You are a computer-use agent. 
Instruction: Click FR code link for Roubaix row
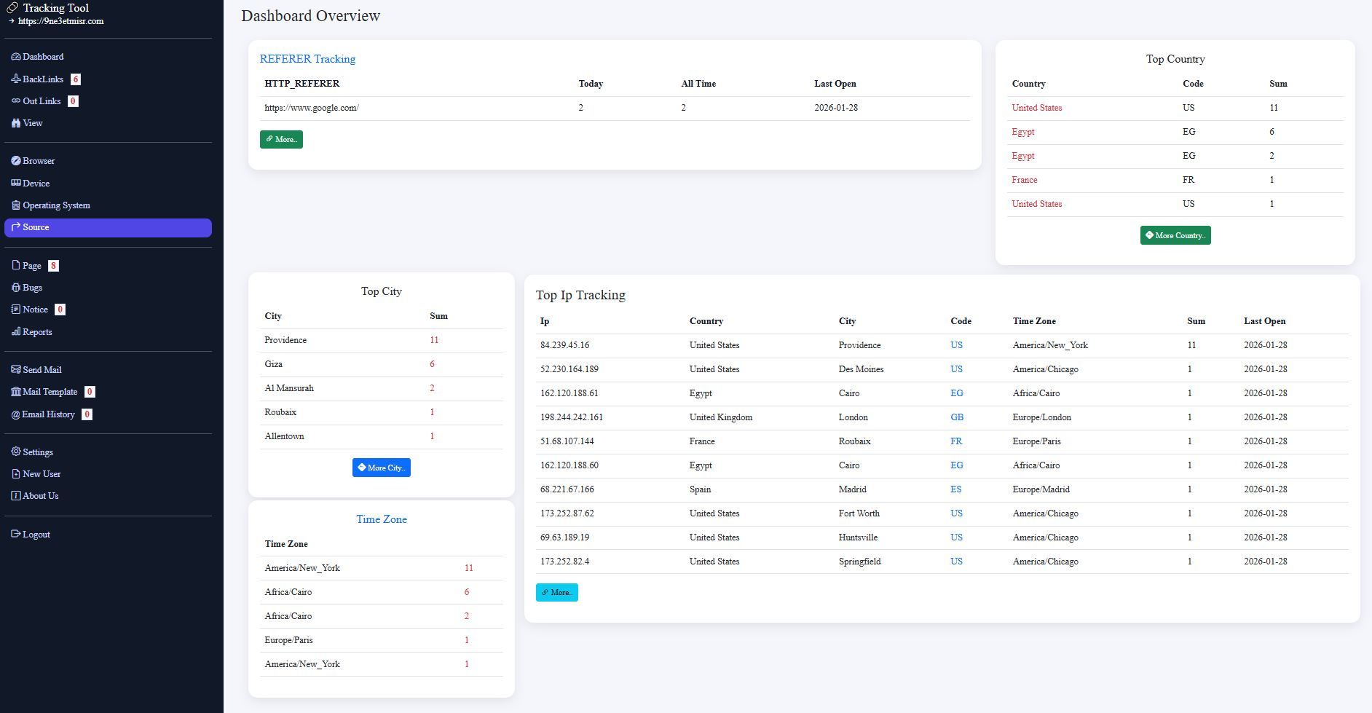pos(956,441)
